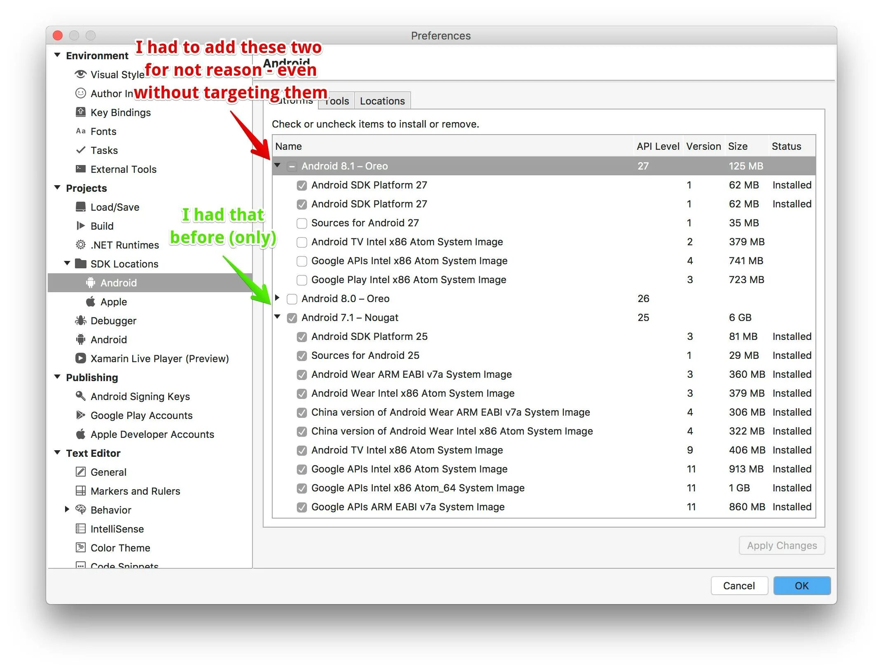The image size is (883, 670).
Task: Click the Cancel button
Action: (x=739, y=585)
